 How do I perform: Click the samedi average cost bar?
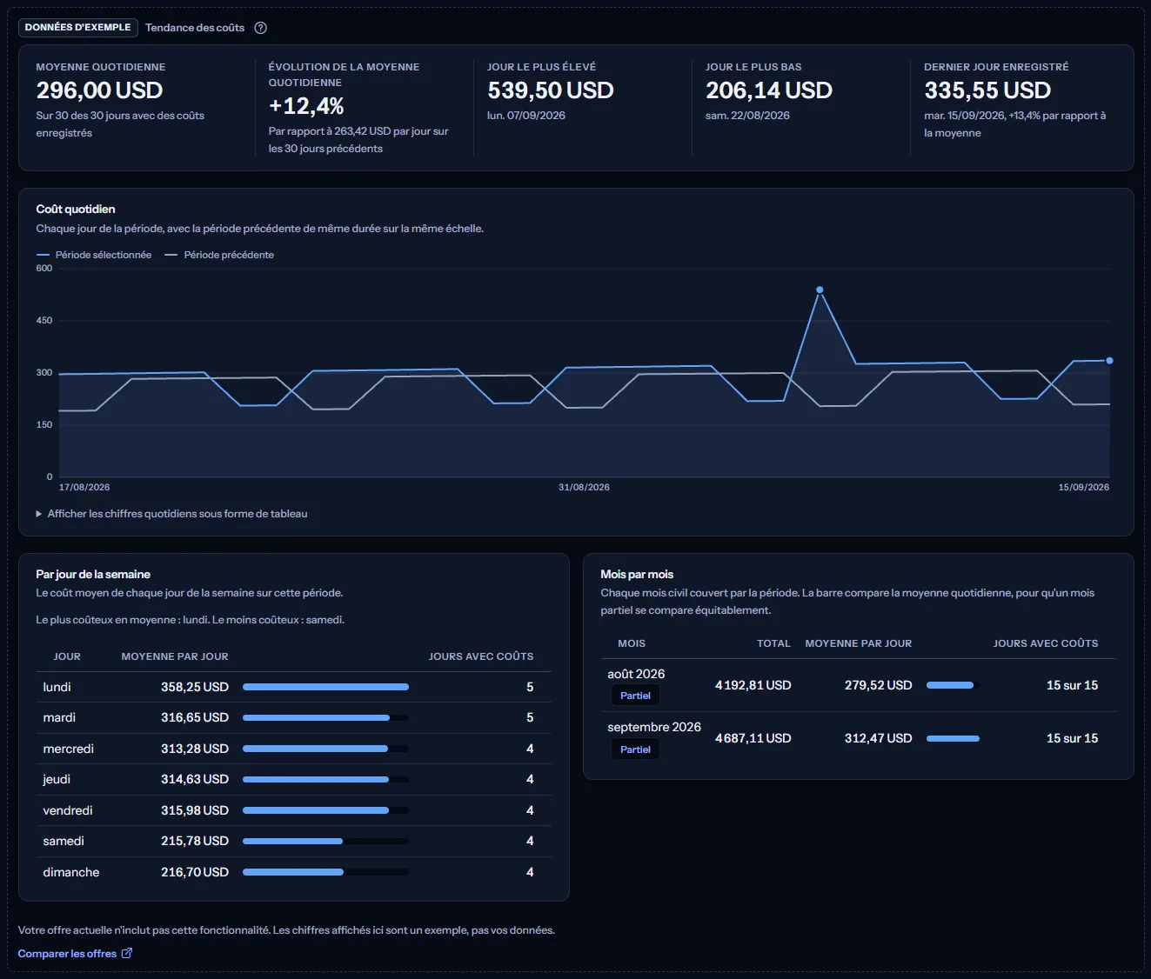(x=292, y=842)
